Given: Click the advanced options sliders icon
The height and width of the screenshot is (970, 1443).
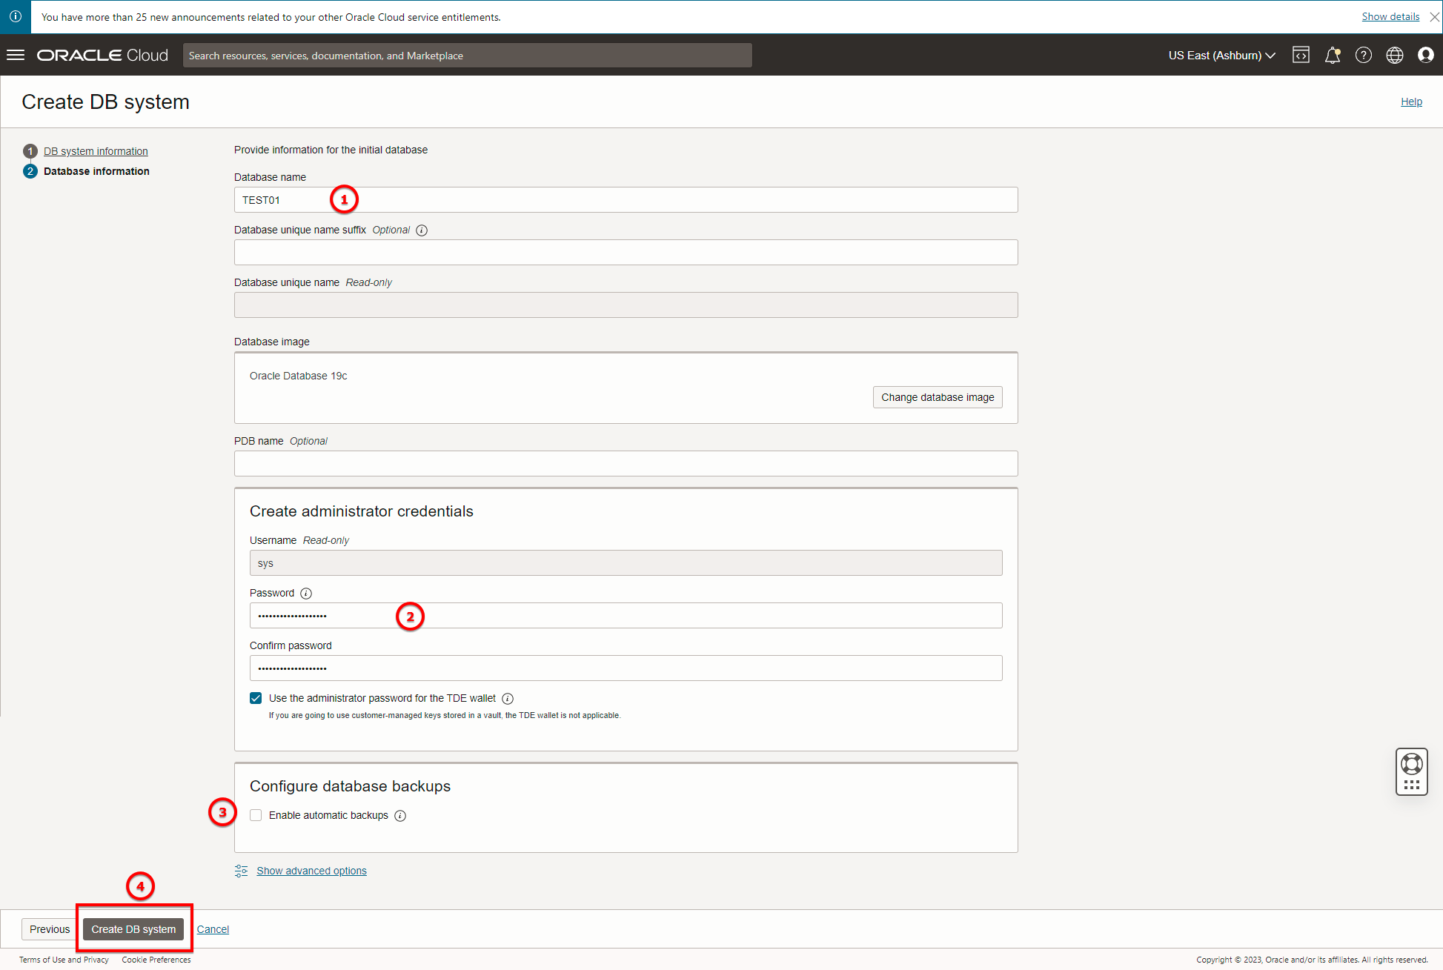Looking at the screenshot, I should click(x=242, y=871).
